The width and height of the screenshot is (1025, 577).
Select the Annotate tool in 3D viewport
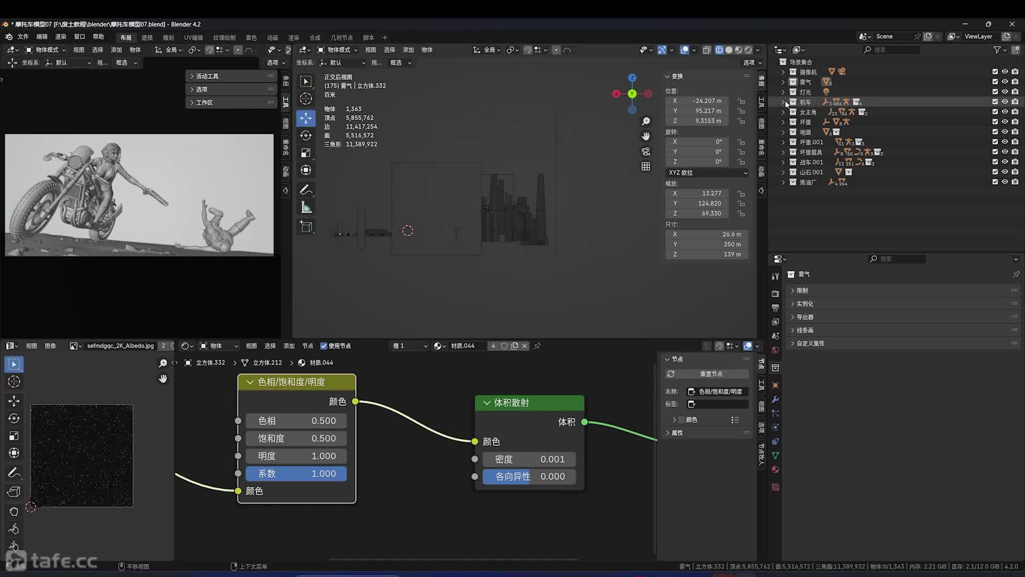click(306, 190)
